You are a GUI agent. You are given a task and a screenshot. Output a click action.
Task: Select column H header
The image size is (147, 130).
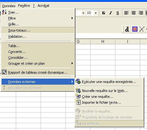(x=103, y=41)
